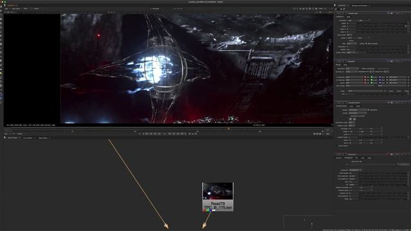Open the Node tab in Merge panel
Screen dimensions: 411x231
(x=345, y=65)
